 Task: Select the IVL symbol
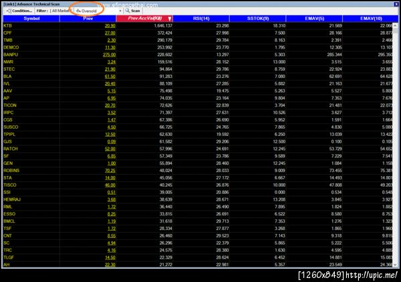[7, 83]
